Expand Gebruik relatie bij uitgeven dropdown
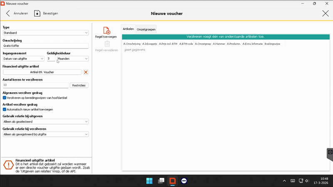The width and height of the screenshot is (333, 187). click(x=45, y=122)
